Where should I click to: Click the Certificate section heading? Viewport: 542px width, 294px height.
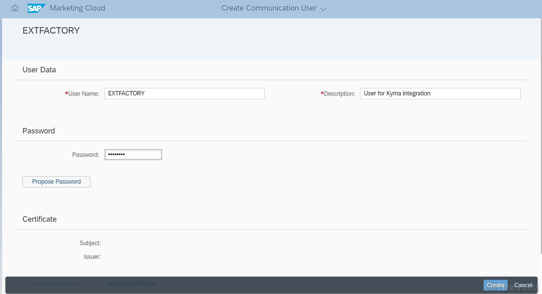[x=39, y=219]
